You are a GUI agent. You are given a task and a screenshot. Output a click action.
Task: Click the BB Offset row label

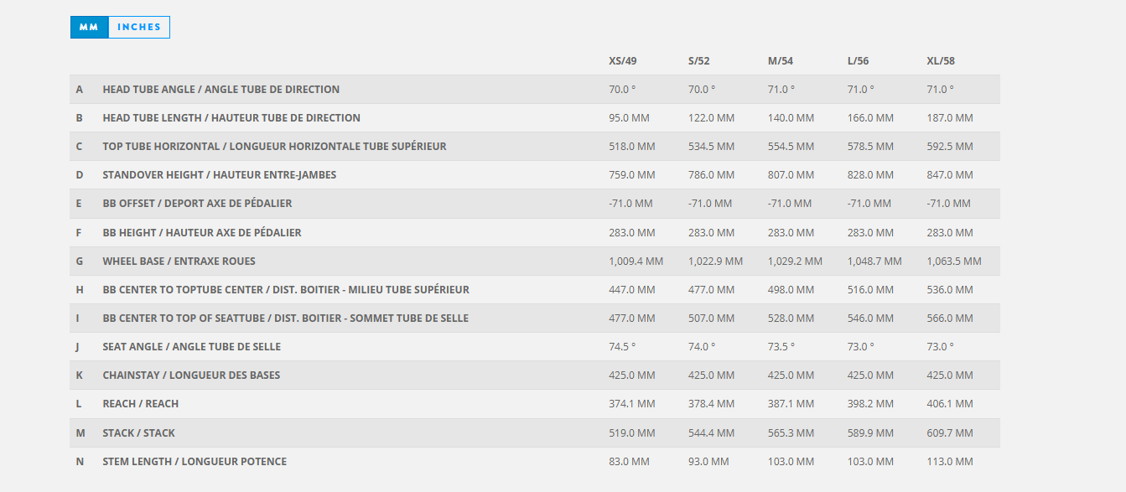point(197,204)
